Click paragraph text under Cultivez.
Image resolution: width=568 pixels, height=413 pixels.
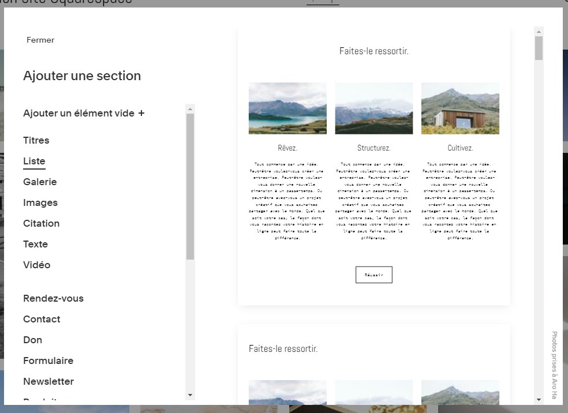[460, 201]
